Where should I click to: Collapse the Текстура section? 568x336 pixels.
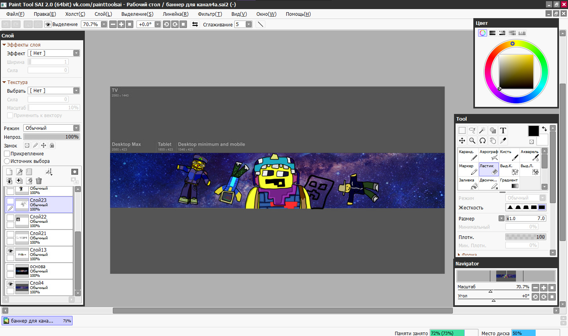[x=4, y=82]
